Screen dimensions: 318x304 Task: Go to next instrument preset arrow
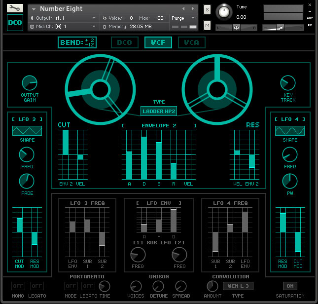click(x=193, y=9)
